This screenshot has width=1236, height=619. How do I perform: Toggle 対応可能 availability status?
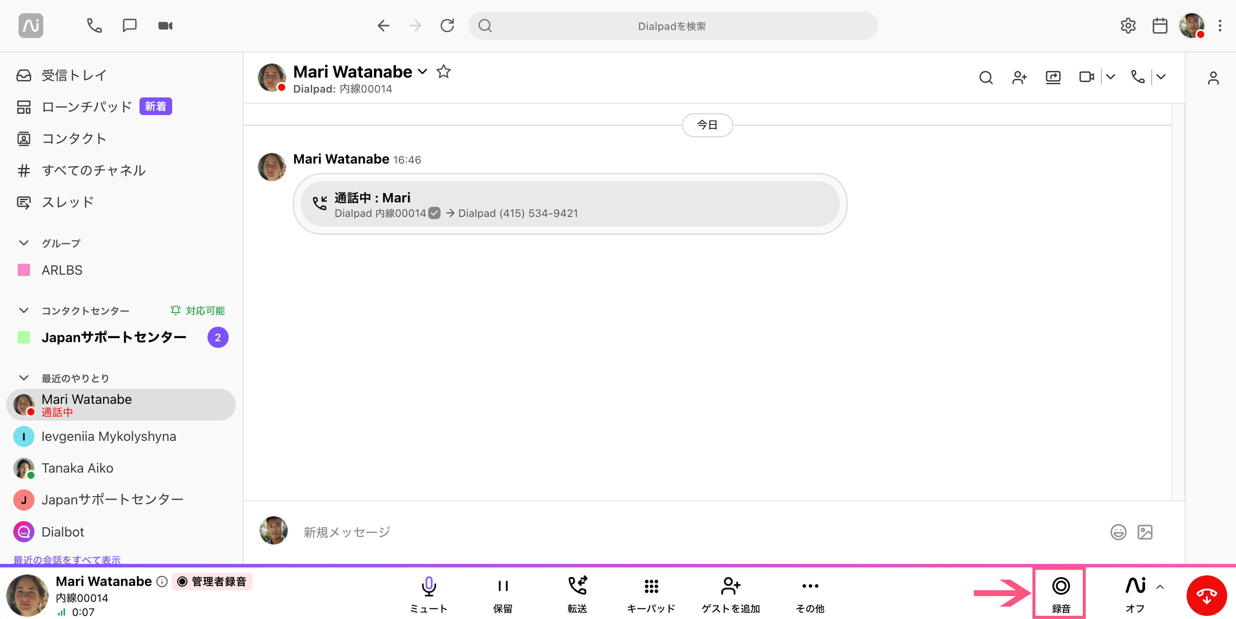[198, 310]
